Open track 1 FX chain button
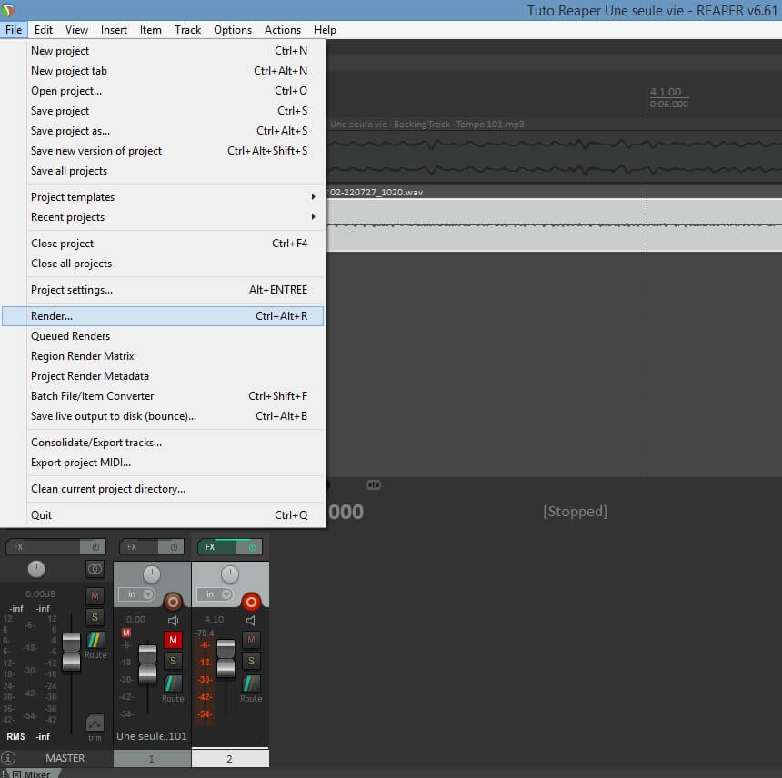Image resolution: width=782 pixels, height=778 pixels. point(138,547)
